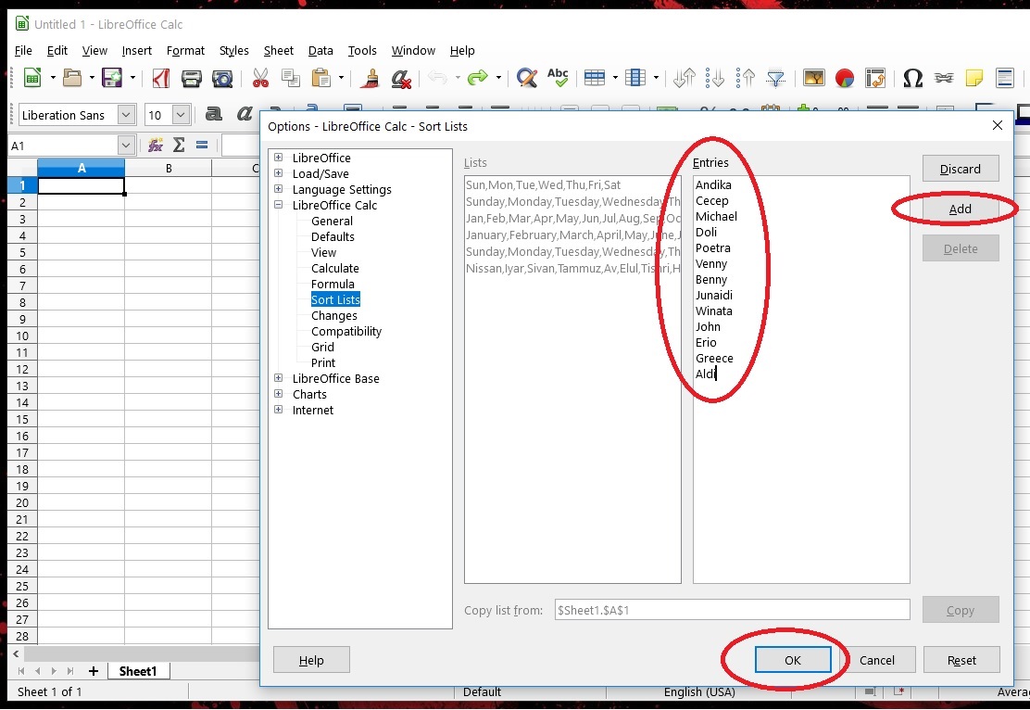This screenshot has height=710, width=1030.
Task: Open the Paste options dropdown arrow
Action: coord(341,78)
